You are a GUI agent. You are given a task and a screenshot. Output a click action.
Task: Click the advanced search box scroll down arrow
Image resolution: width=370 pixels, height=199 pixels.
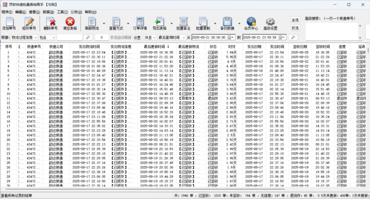click(x=360, y=38)
